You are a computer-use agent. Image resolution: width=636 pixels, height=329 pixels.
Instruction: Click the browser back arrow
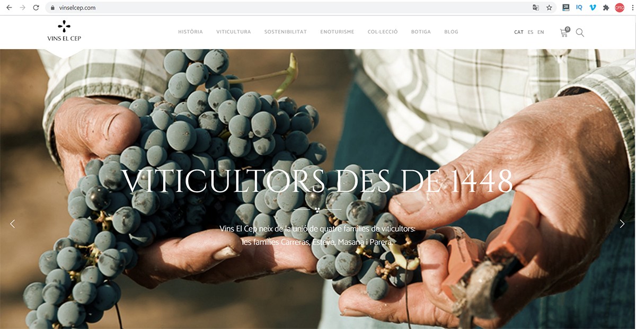[x=9, y=7]
